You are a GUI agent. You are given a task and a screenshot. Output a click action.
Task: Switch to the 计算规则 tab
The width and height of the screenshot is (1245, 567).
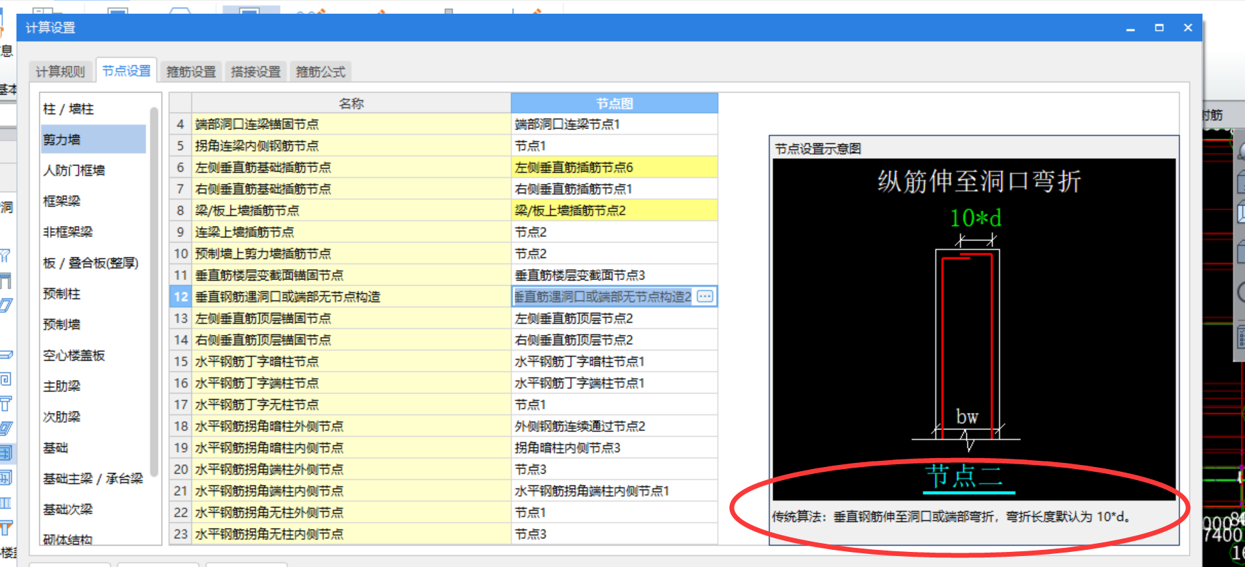coord(60,71)
